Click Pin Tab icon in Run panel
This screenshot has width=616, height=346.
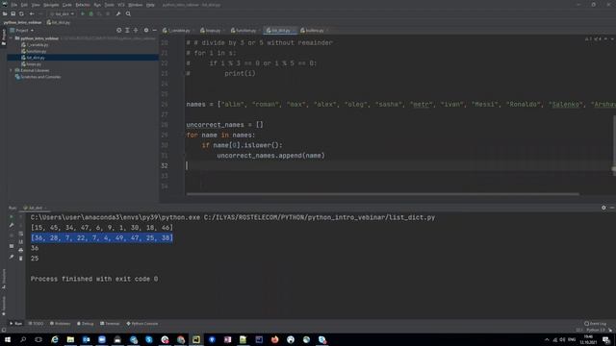click(12, 257)
